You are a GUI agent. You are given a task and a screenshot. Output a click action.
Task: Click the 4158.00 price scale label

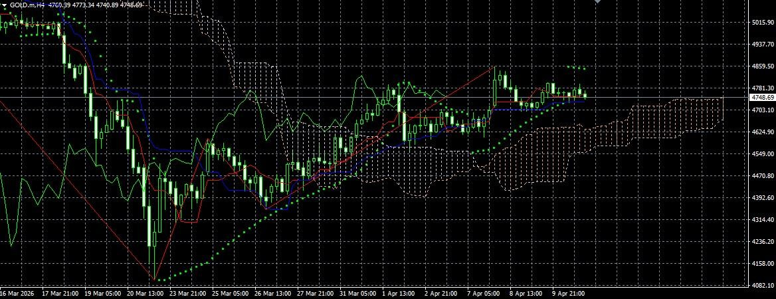[x=762, y=264]
